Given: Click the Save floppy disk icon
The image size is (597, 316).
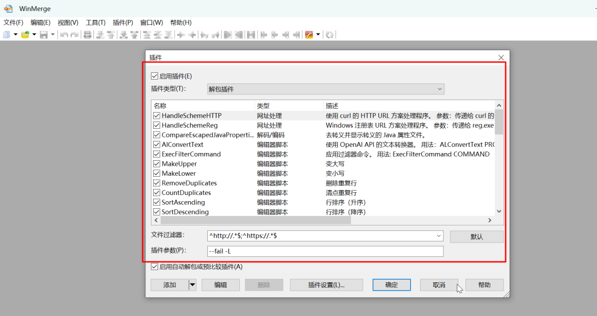Looking at the screenshot, I should (44, 35).
